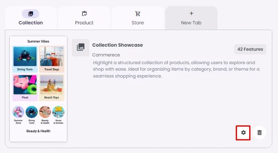The height and width of the screenshot is (153, 278).
Task: Click the Store tab shopping cart icon
Action: pyautogui.click(x=138, y=14)
